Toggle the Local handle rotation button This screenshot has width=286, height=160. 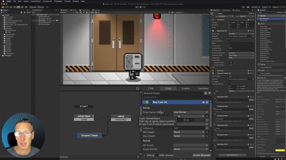(x=41, y=7)
